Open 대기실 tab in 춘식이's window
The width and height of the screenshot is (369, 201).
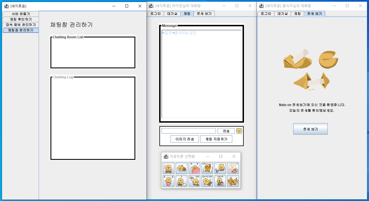coord(283,13)
